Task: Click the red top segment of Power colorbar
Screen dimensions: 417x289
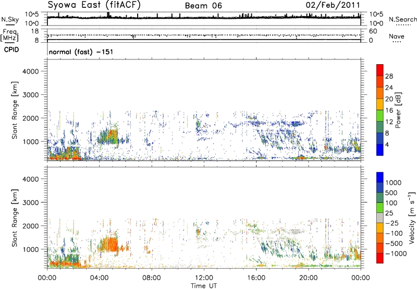Action: pyautogui.click(x=380, y=70)
